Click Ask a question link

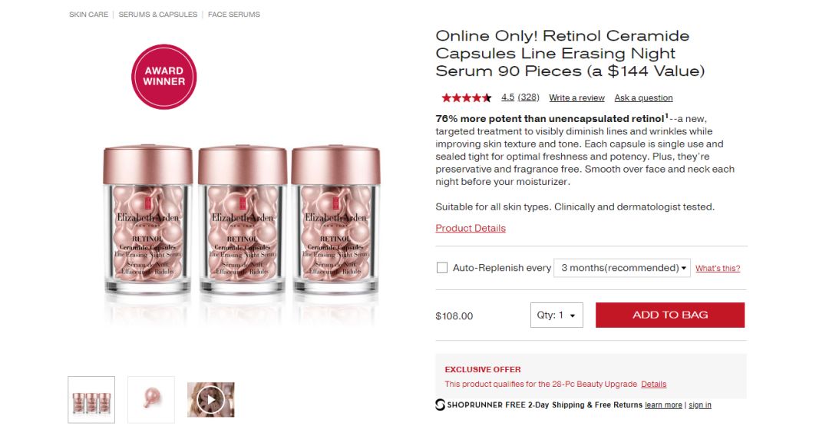point(643,98)
